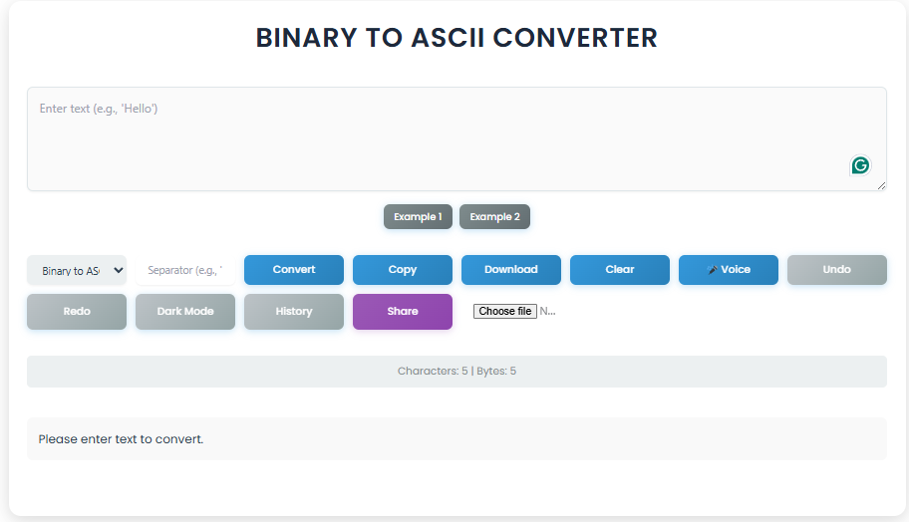Undo the last change
909x522 pixels.
tap(837, 270)
